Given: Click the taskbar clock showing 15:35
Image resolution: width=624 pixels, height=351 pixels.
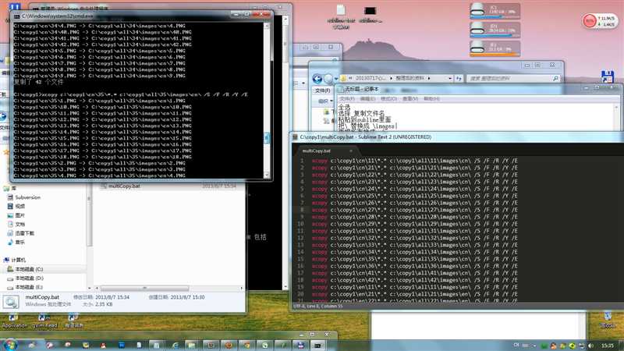Looking at the screenshot, I should click(x=608, y=346).
